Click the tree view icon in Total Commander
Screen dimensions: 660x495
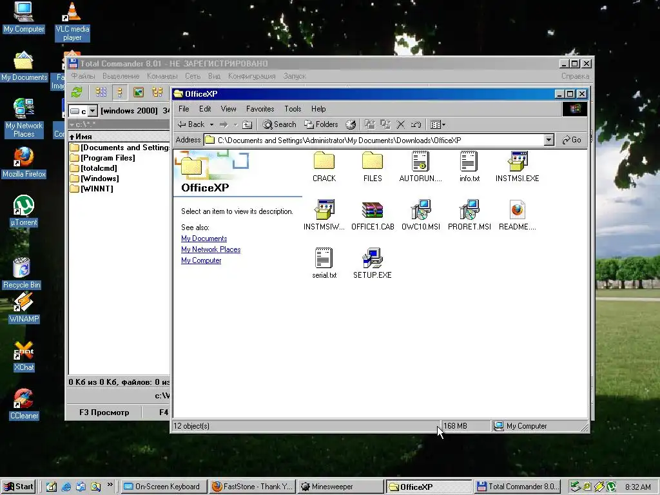[x=157, y=92]
